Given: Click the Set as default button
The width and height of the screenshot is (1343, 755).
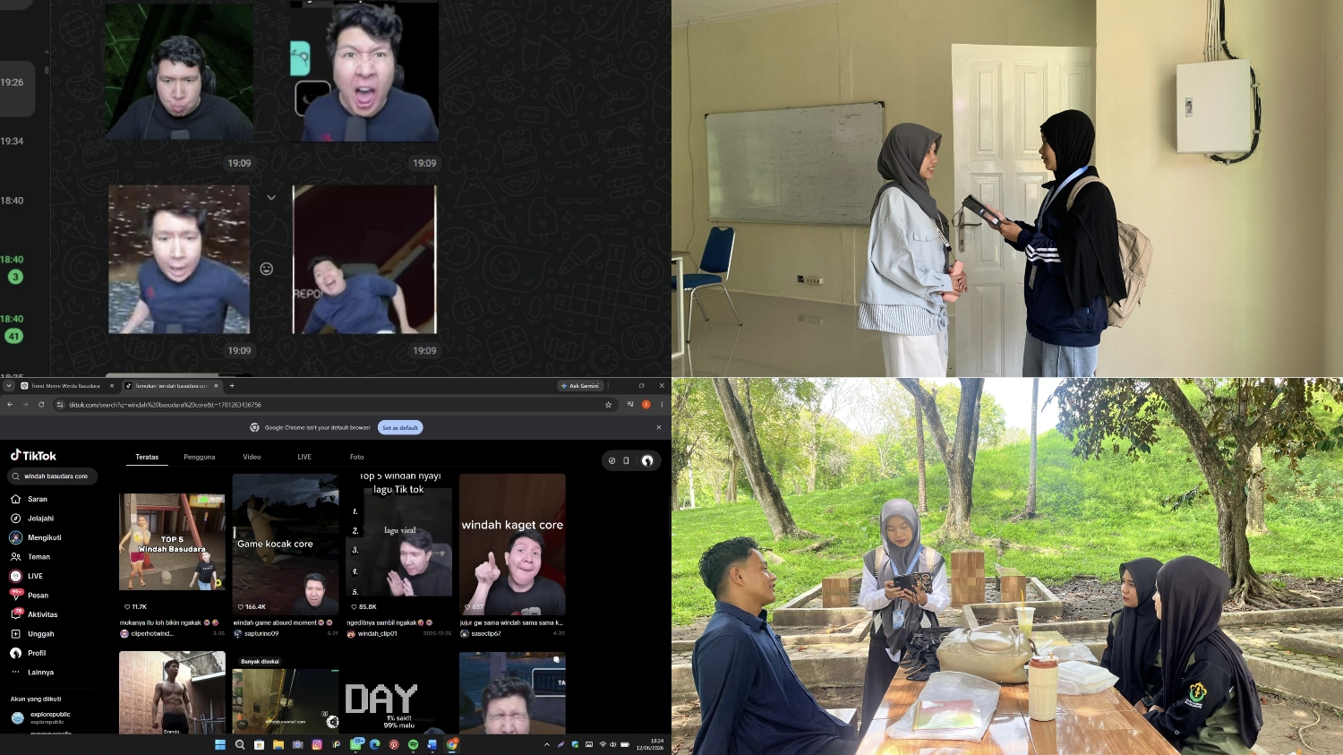Looking at the screenshot, I should pyautogui.click(x=400, y=427).
